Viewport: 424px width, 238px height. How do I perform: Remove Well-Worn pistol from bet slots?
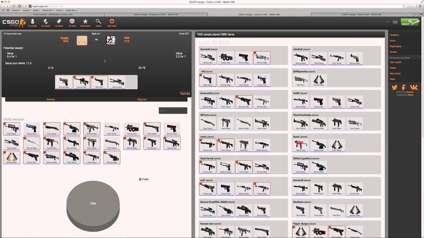pyautogui.click(x=99, y=82)
